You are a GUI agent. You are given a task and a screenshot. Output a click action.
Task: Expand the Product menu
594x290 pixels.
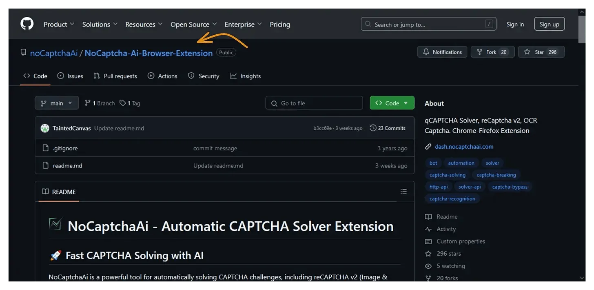(59, 25)
